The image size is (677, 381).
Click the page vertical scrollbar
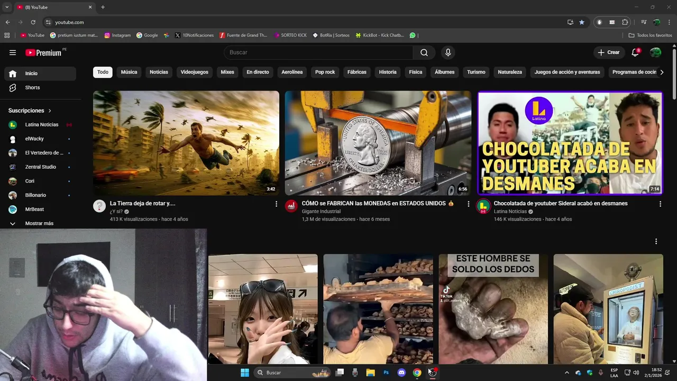674,74
